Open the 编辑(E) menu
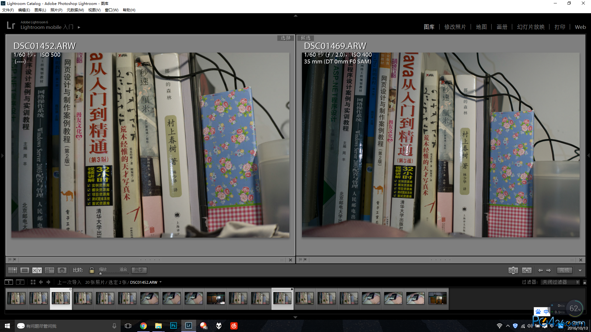The width and height of the screenshot is (591, 332). [x=24, y=10]
